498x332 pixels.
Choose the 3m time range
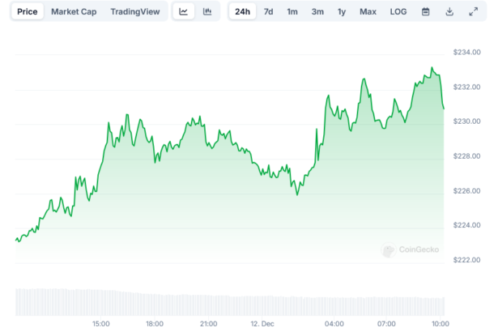[x=317, y=12]
